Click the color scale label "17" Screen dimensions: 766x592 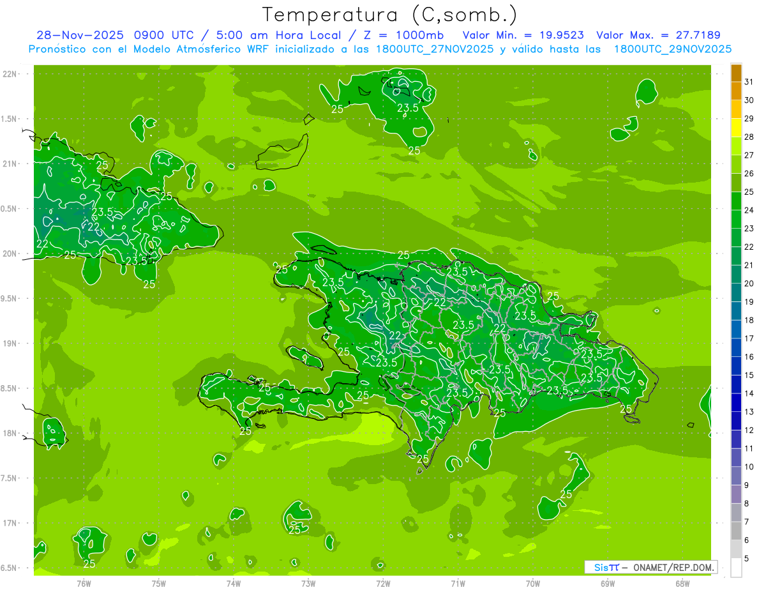[749, 338]
